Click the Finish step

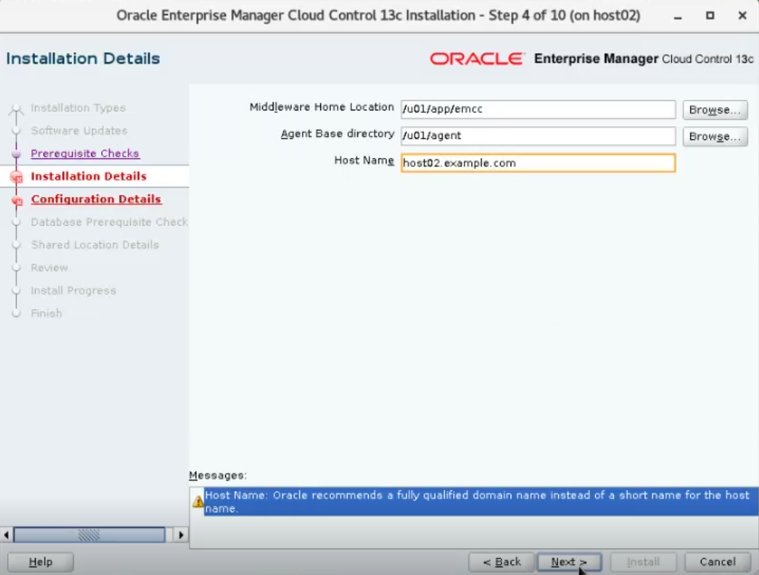46,313
